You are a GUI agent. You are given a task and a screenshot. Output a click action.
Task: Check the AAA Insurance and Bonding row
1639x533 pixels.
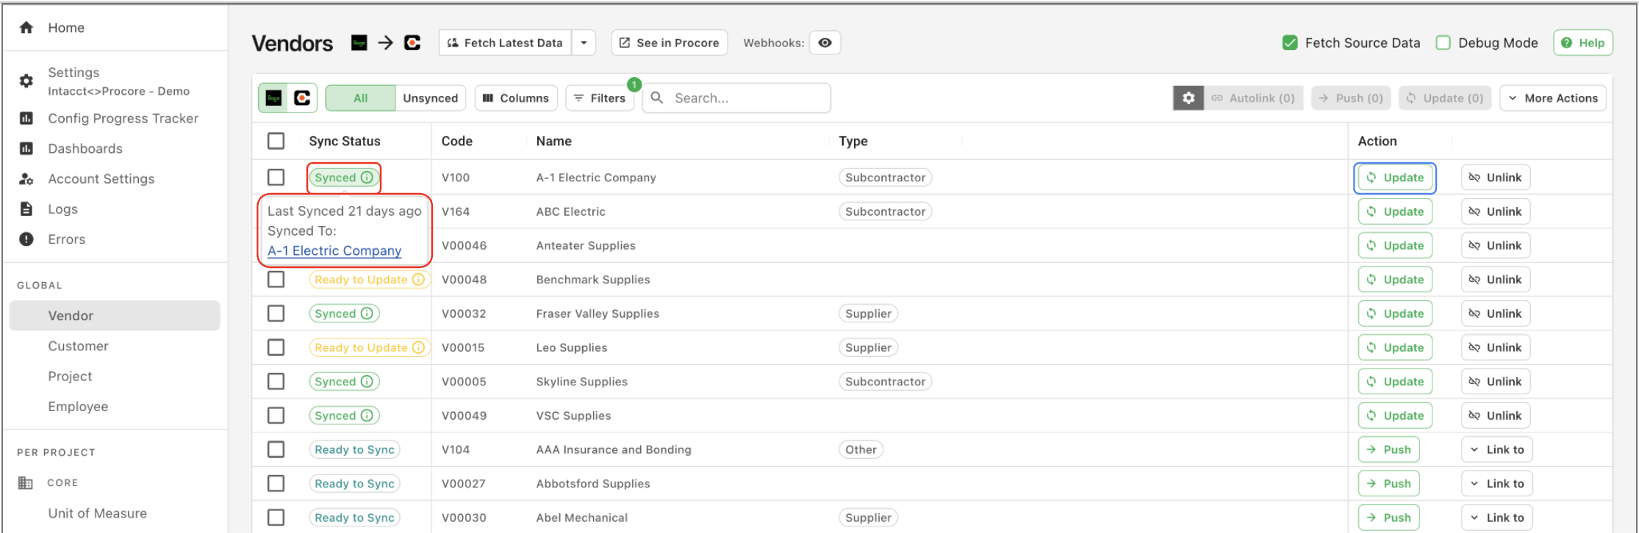point(276,449)
